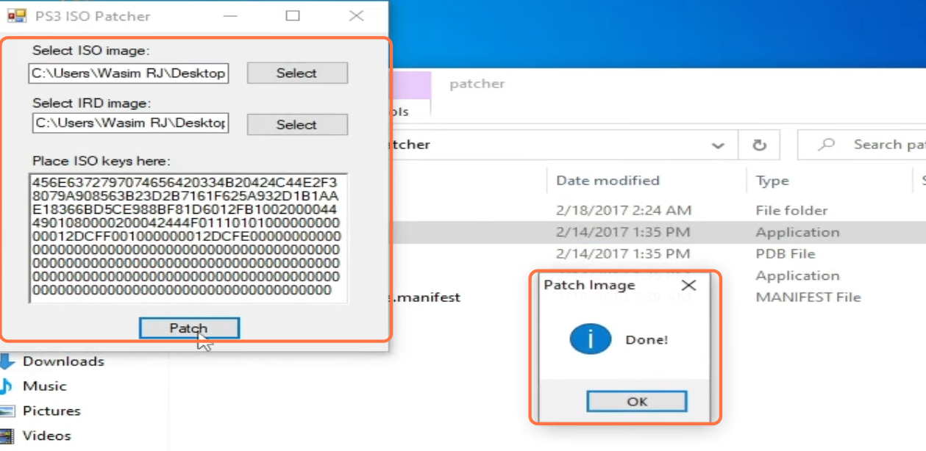
Task: Sort by the Type column header
Action: coord(772,181)
